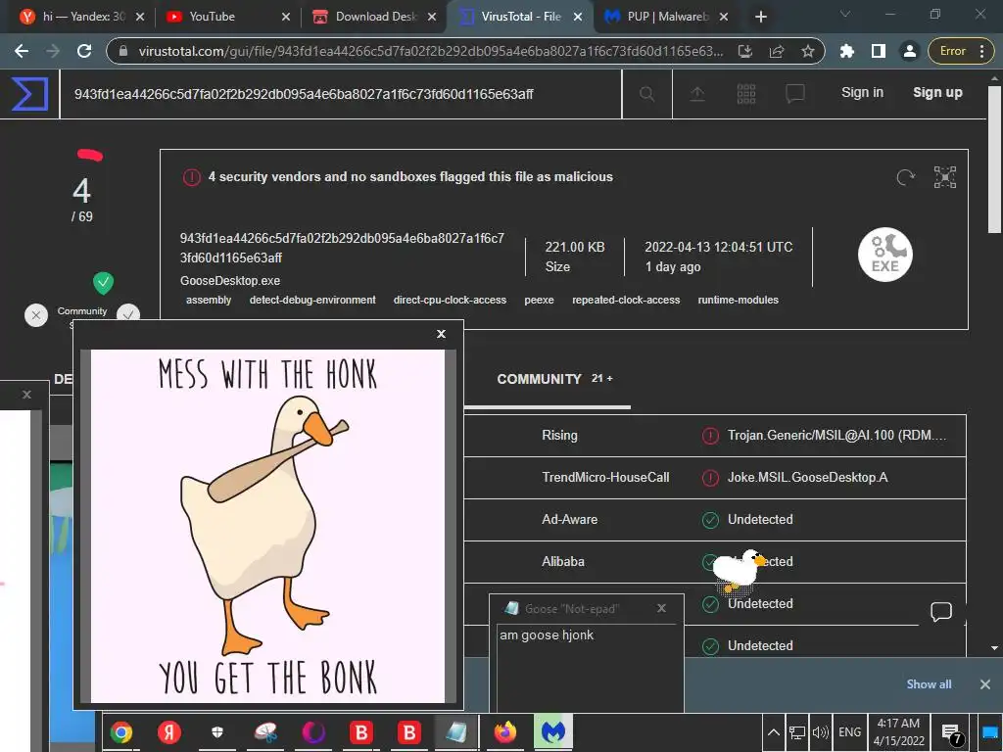Click the GooseDesktop.exe file name

(x=230, y=281)
